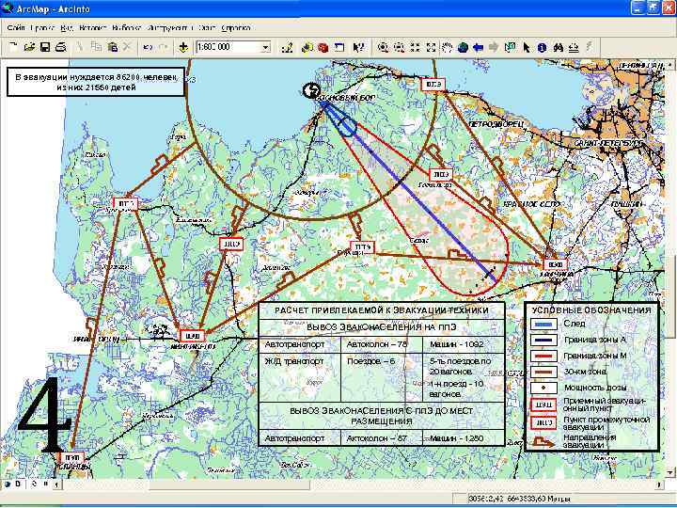This screenshot has width=677, height=508.
Task: Activate What's This help pointer
Action: pos(358,48)
